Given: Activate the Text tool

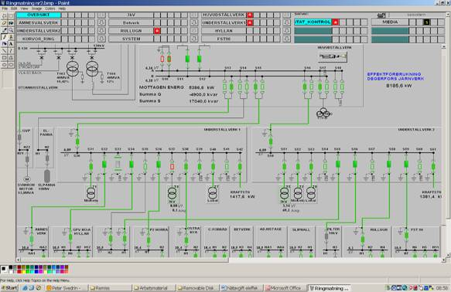Looking at the screenshot, I should [x=11, y=44].
